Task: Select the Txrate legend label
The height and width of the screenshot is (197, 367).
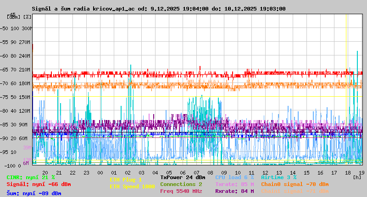Action: point(234,184)
